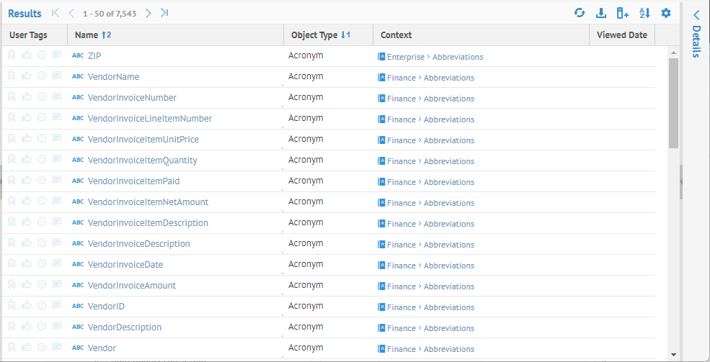Screen dimensions: 710x362
Task: Expand the Details side panel
Action: point(696,14)
